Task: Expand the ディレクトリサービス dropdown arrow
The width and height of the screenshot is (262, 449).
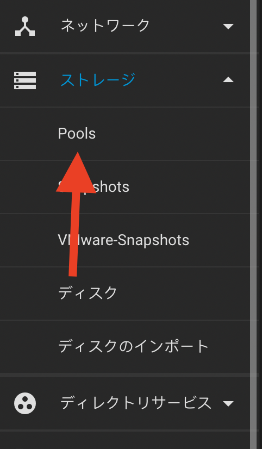Action: click(x=228, y=404)
